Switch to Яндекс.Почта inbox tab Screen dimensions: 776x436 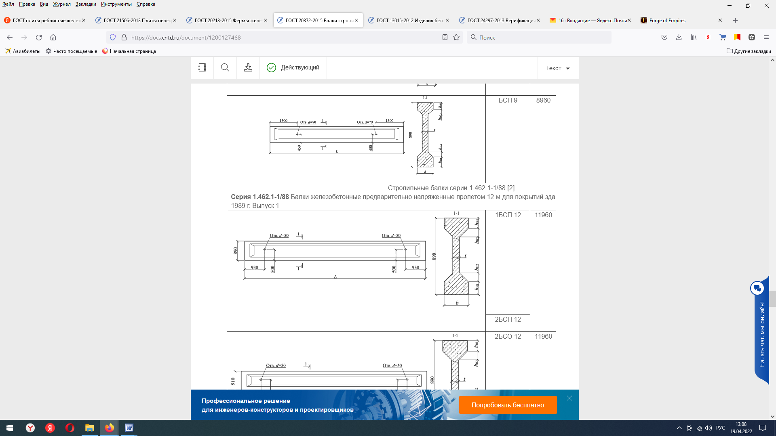click(x=590, y=21)
